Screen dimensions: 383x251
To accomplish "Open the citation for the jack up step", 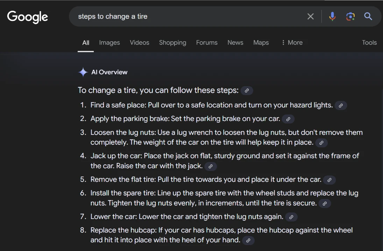I will coord(211,166).
